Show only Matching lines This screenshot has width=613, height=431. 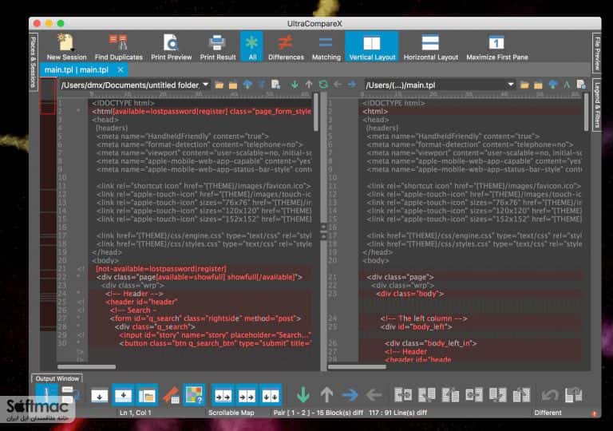(326, 47)
